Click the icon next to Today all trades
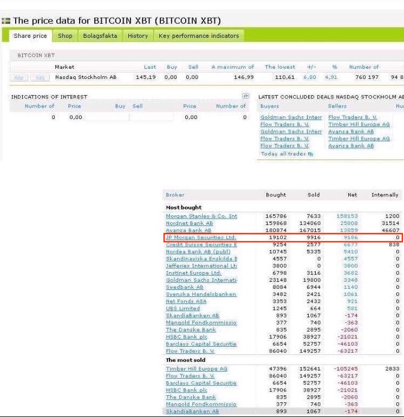The image size is (404, 417). coord(310,154)
